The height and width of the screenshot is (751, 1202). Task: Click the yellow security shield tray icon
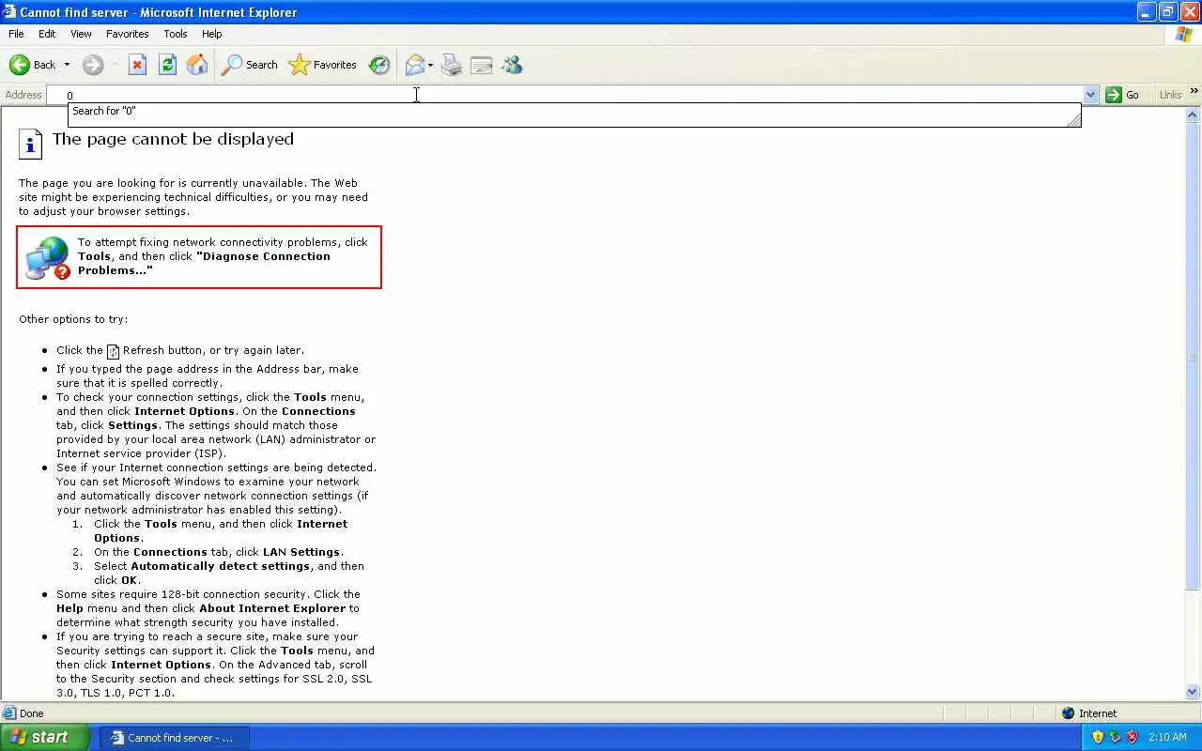(x=1098, y=737)
